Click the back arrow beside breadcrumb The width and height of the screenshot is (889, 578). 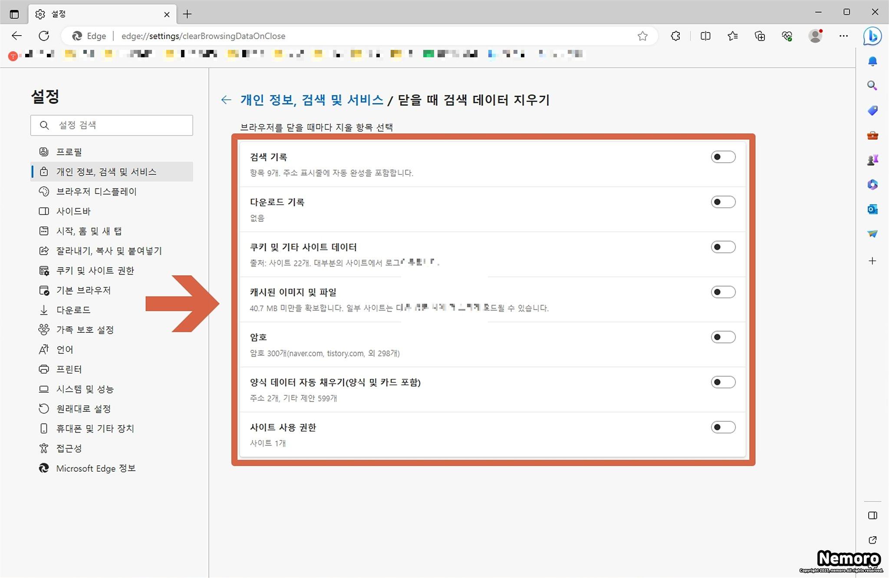point(226,100)
